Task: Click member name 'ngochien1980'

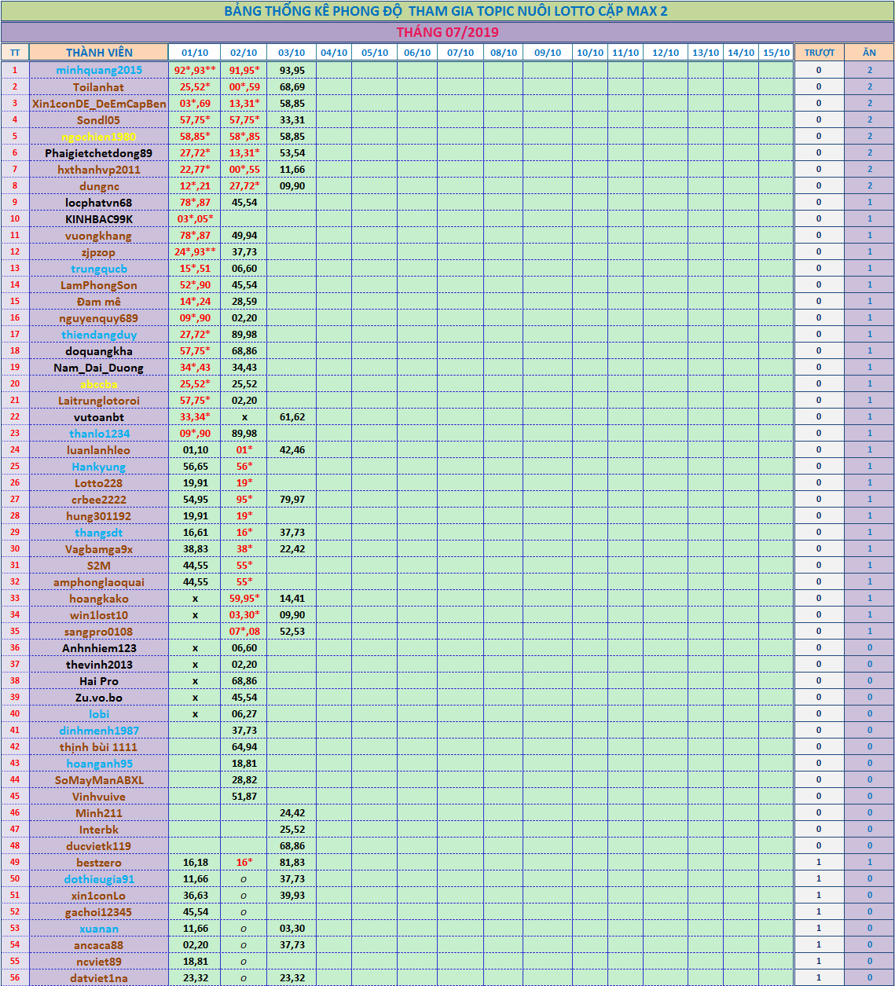Action: coord(99,136)
